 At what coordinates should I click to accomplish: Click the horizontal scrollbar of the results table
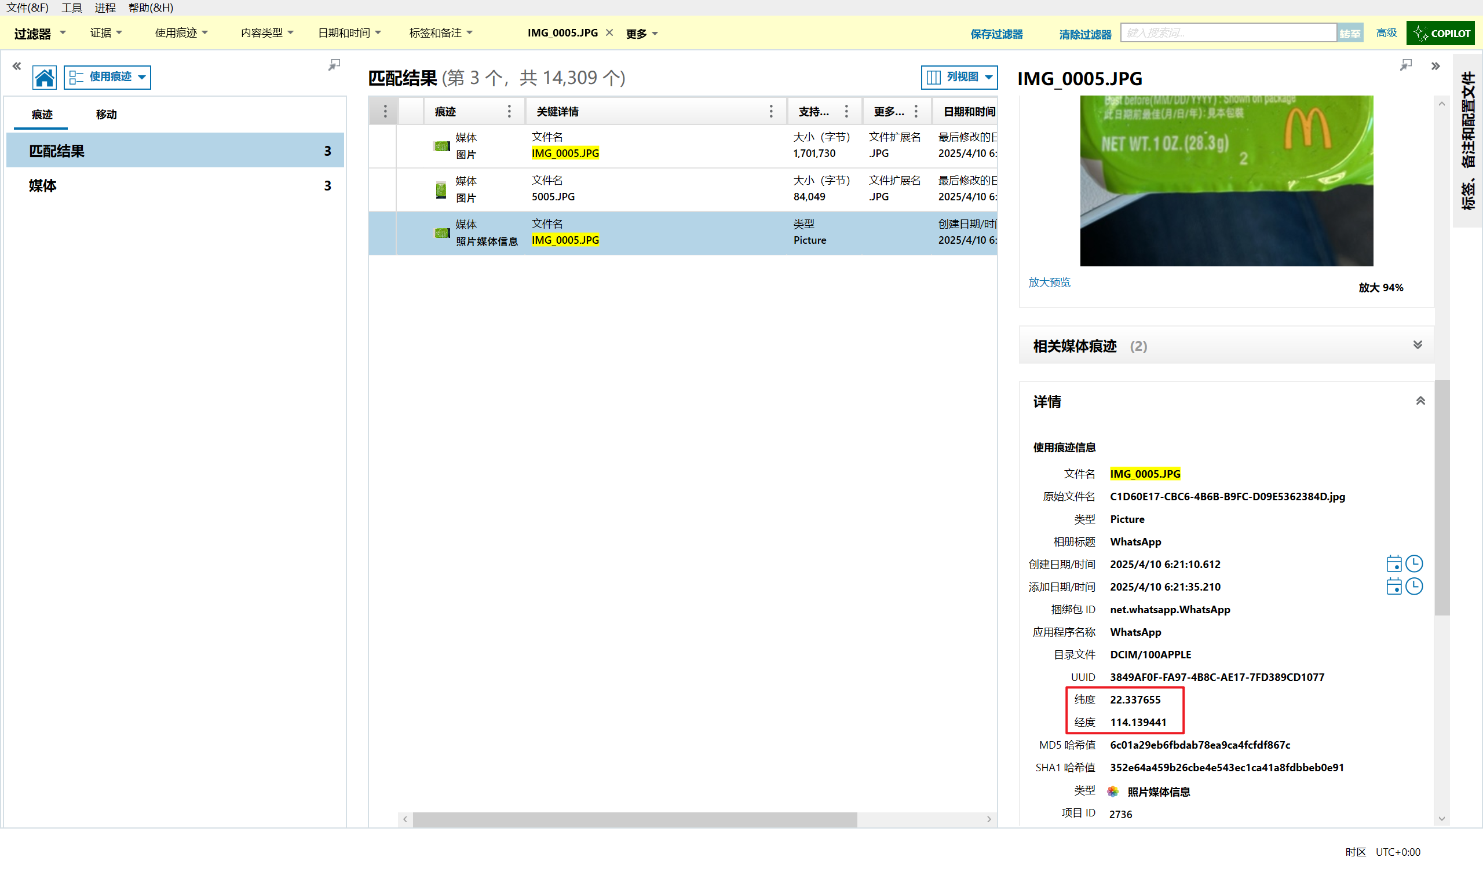tap(634, 819)
